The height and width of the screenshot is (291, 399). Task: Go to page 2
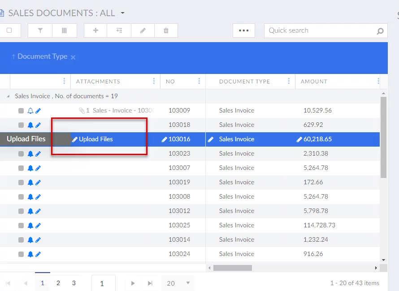coord(58,283)
